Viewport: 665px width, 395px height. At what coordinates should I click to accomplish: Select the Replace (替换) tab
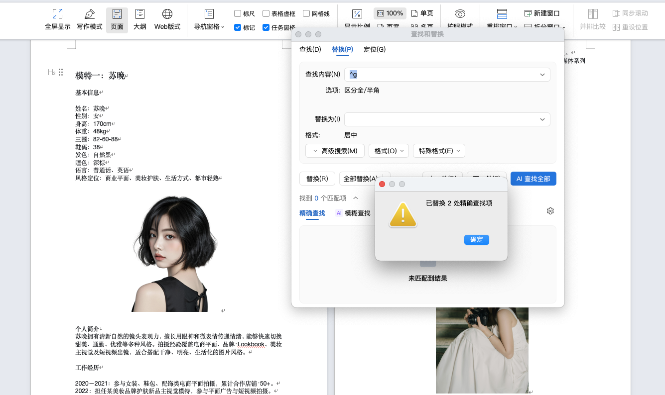[x=342, y=49]
